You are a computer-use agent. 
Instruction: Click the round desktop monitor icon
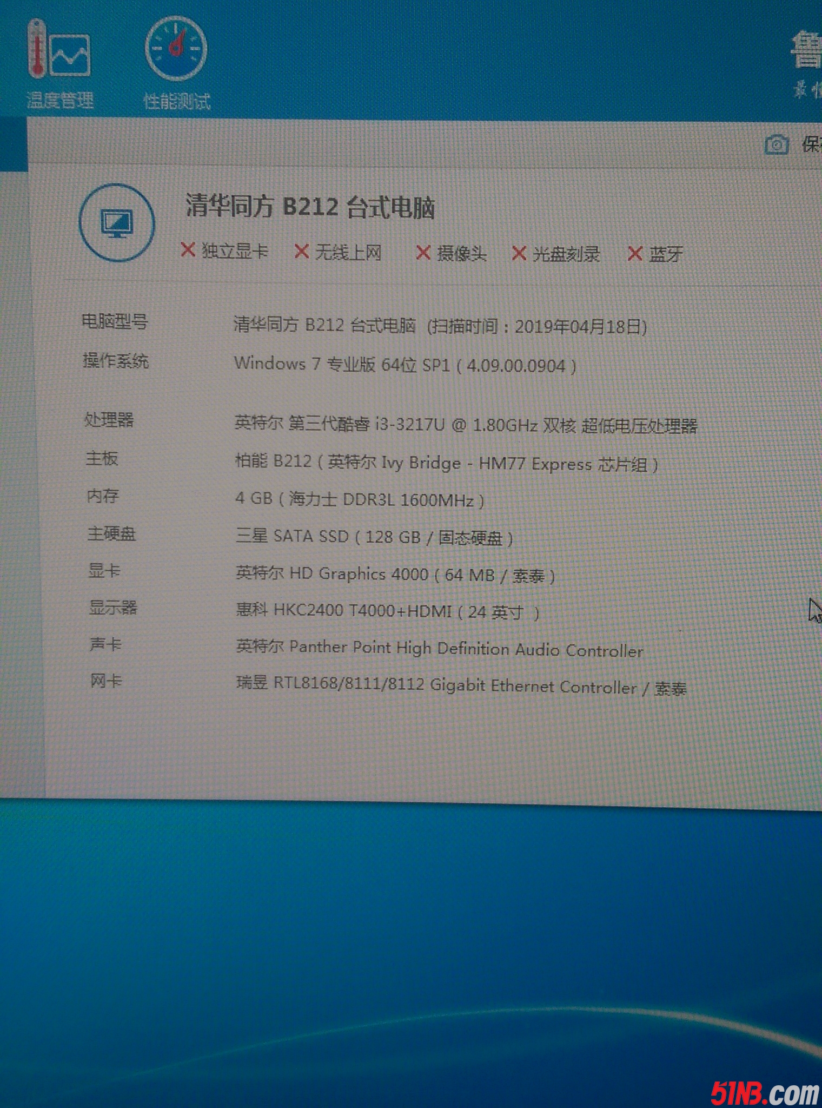pos(117,223)
